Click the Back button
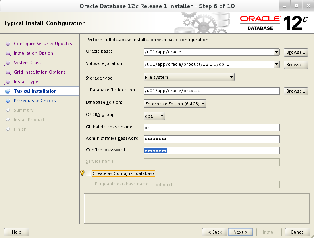Image resolution: width=314 pixels, height=238 pixels. (215, 232)
